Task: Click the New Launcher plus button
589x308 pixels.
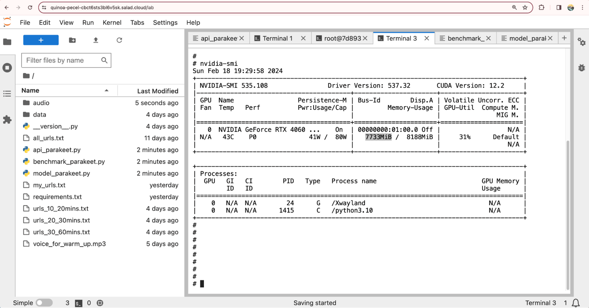Action: [41, 40]
